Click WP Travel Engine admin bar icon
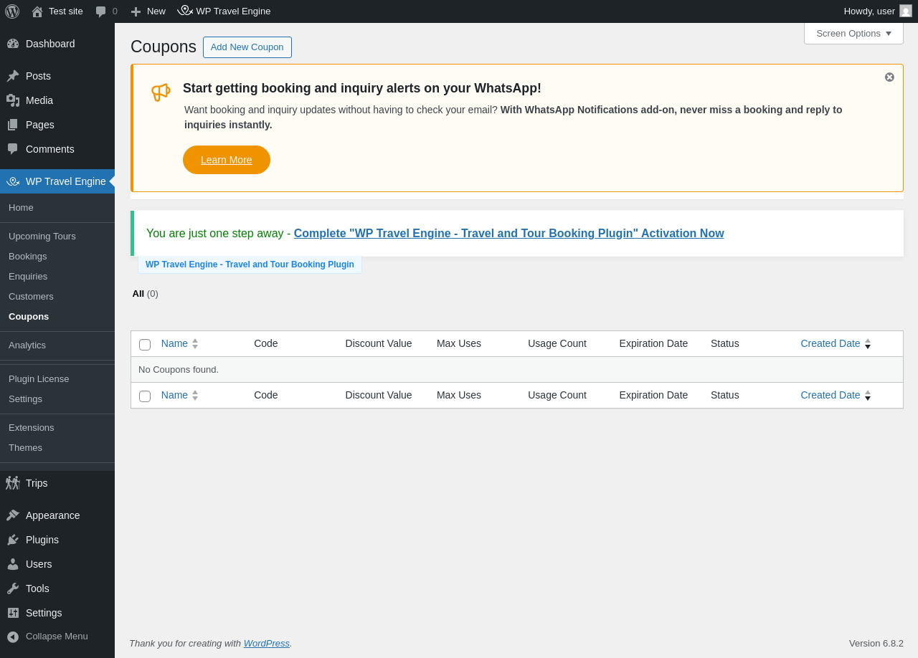The image size is (918, 658). tap(185, 11)
